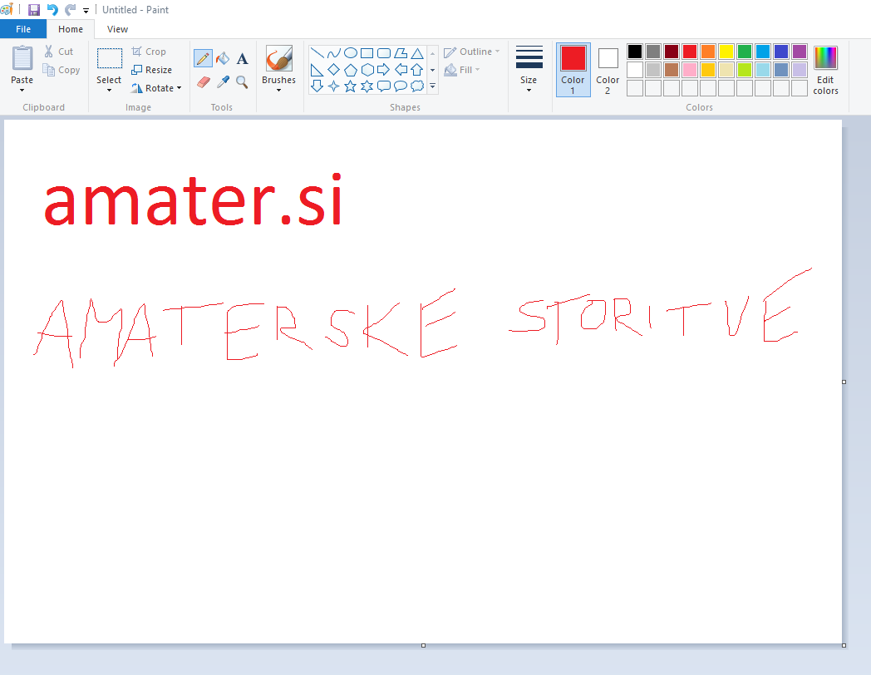871x675 pixels.
Task: Choose the Oval callout shape
Action: pos(401,86)
